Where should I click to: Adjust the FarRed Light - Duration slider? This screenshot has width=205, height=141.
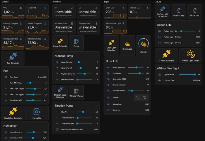pyautogui.click(x=187, y=31)
